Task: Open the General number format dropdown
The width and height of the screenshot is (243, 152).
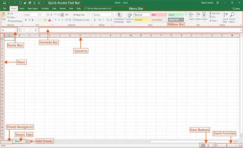Action: [x=111, y=15]
